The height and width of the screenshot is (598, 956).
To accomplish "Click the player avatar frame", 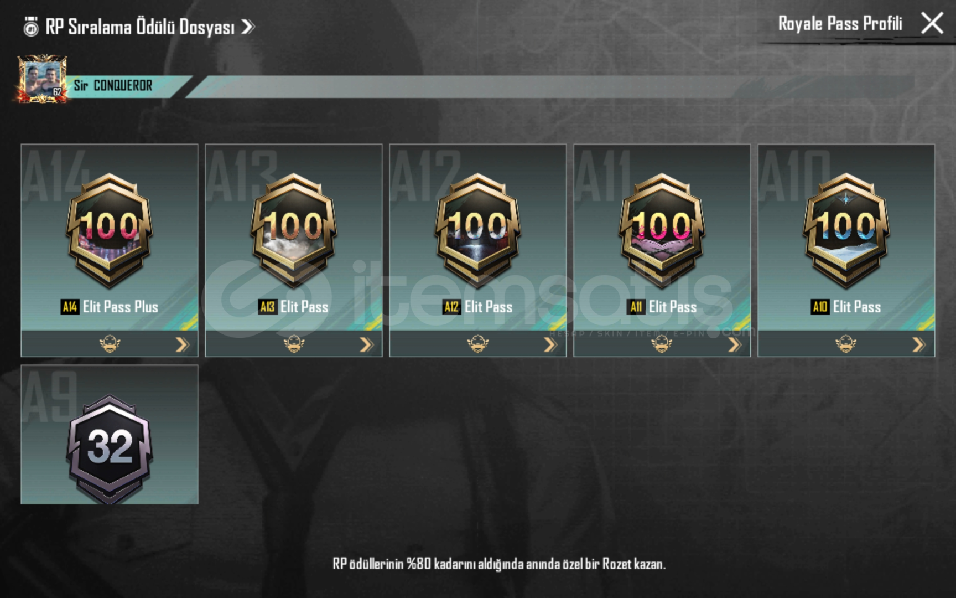I will point(42,79).
